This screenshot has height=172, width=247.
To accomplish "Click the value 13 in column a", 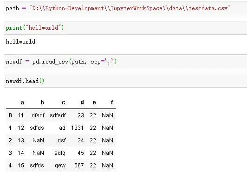I will tap(21, 140).
